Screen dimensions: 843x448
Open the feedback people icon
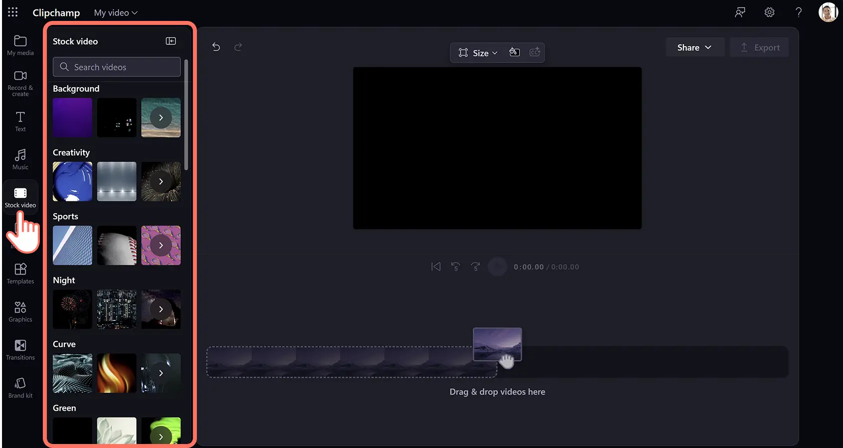740,12
